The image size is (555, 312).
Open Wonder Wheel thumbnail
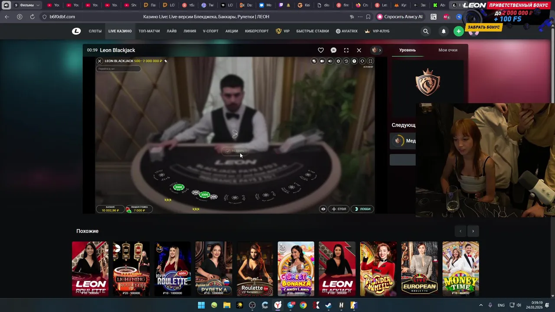tap(379, 269)
